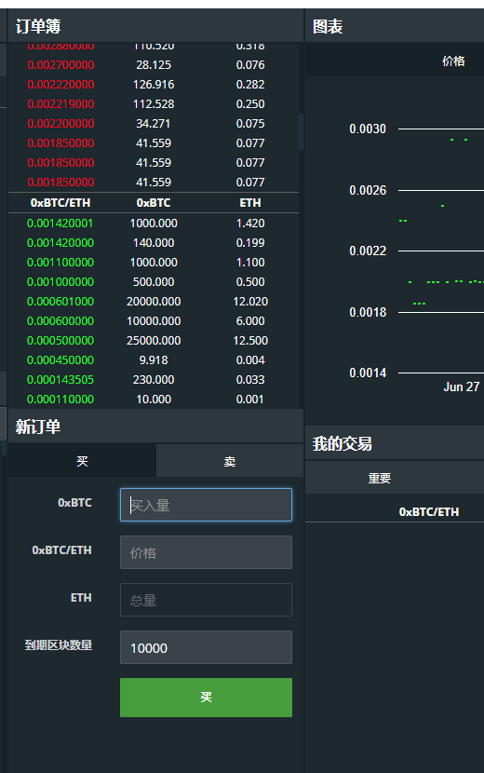This screenshot has width=484, height=773.
Task: Click the 价格 chart tab header
Action: 453,61
